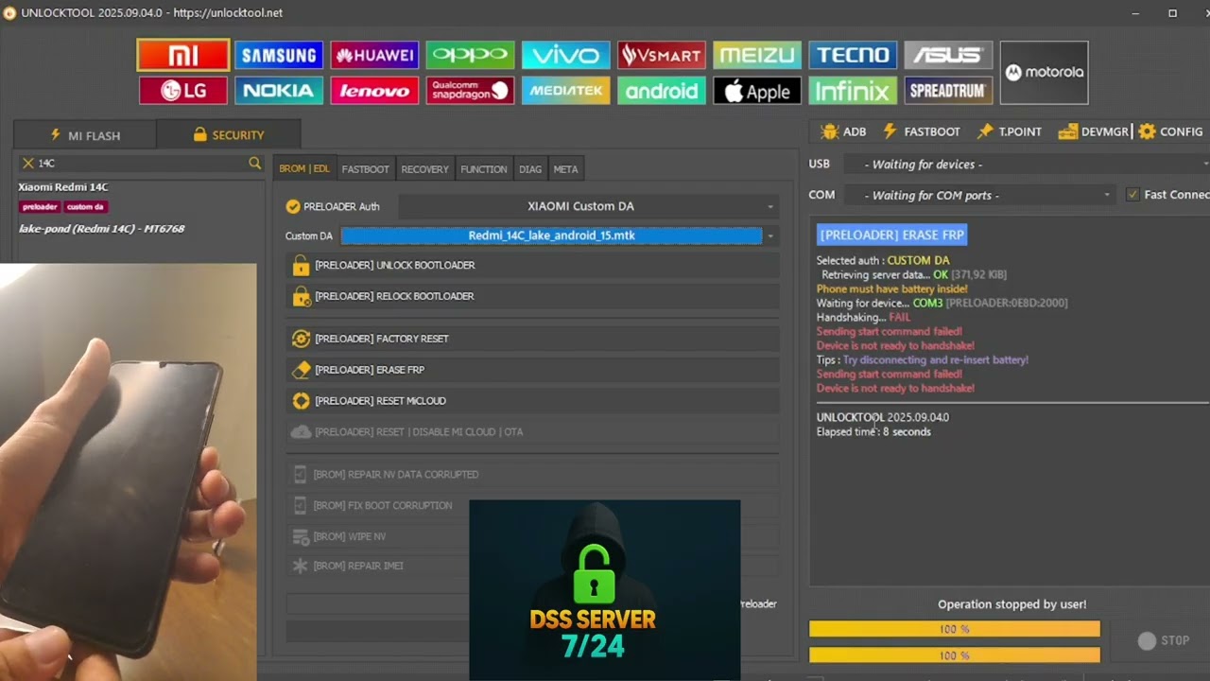This screenshot has width=1210, height=681.
Task: Run [PRELOADER] ERASE FRP
Action: (532, 370)
